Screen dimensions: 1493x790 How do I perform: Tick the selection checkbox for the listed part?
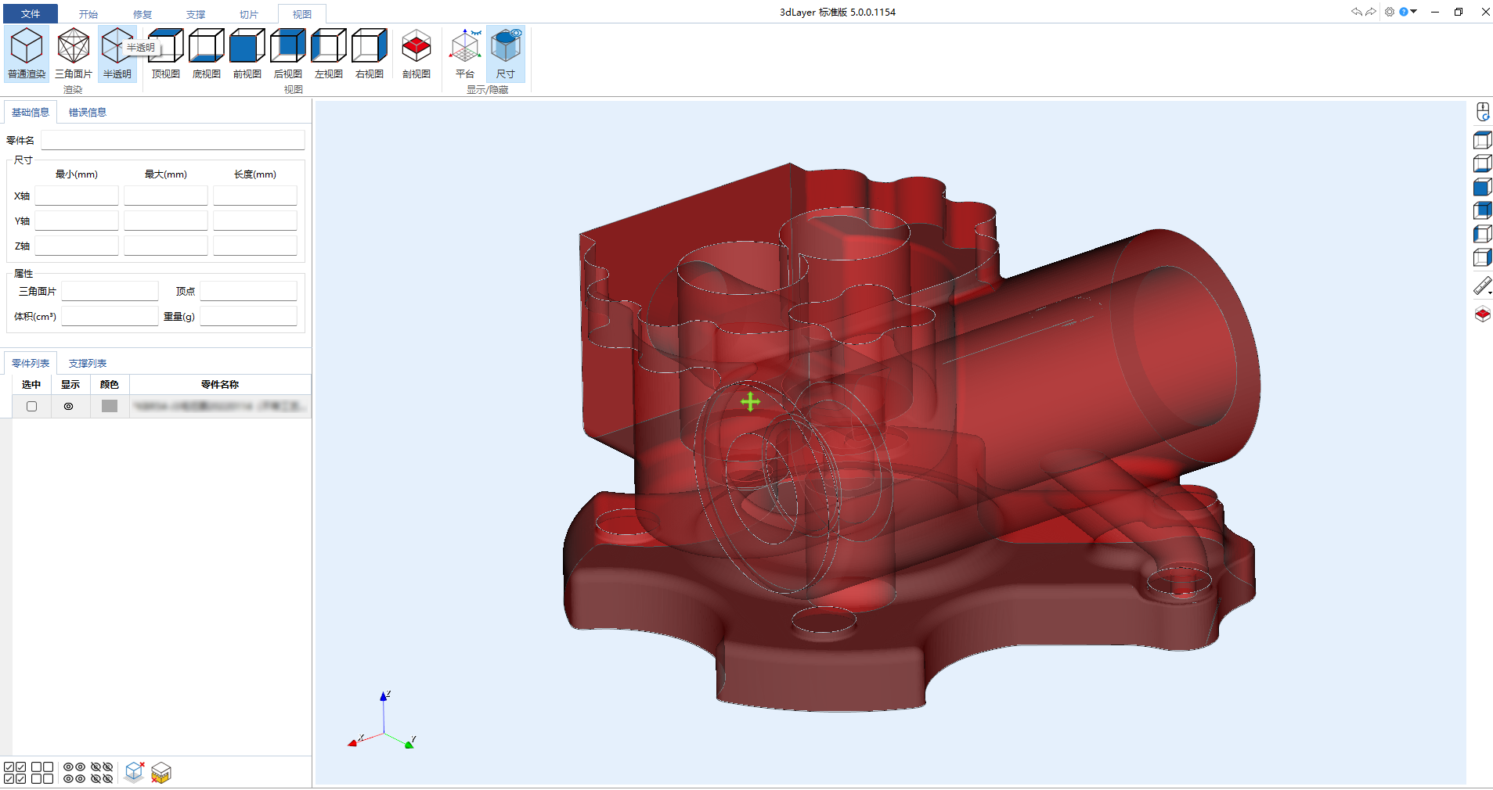coord(31,407)
